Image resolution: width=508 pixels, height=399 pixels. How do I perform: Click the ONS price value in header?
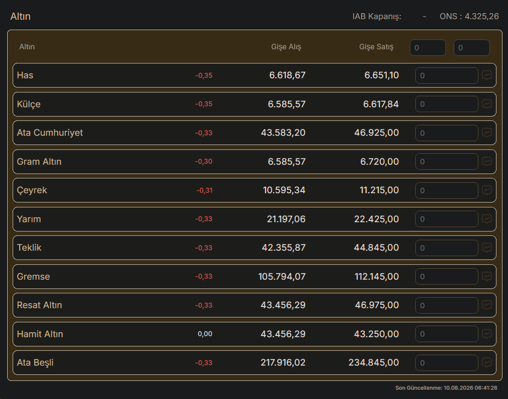click(482, 16)
